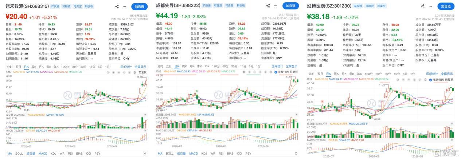
Task: Pan left in 诺禾致源 chart
Action: (x=124, y=72)
